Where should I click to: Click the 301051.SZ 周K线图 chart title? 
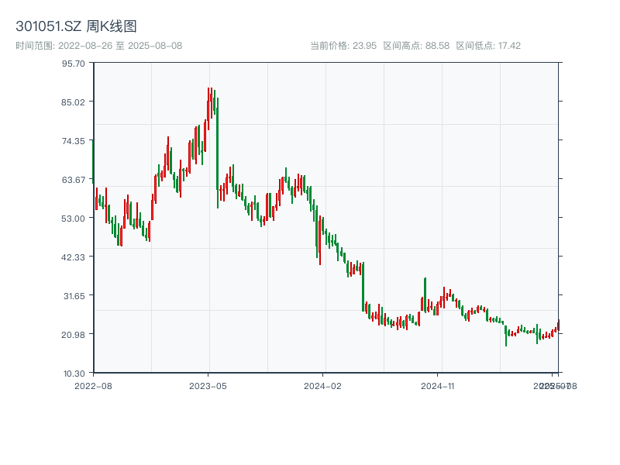(x=76, y=27)
